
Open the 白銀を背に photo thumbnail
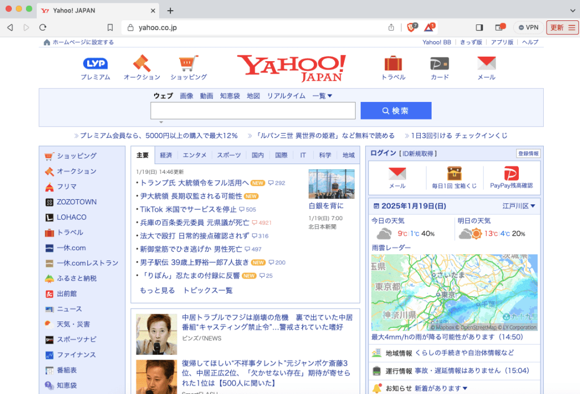pyautogui.click(x=331, y=183)
